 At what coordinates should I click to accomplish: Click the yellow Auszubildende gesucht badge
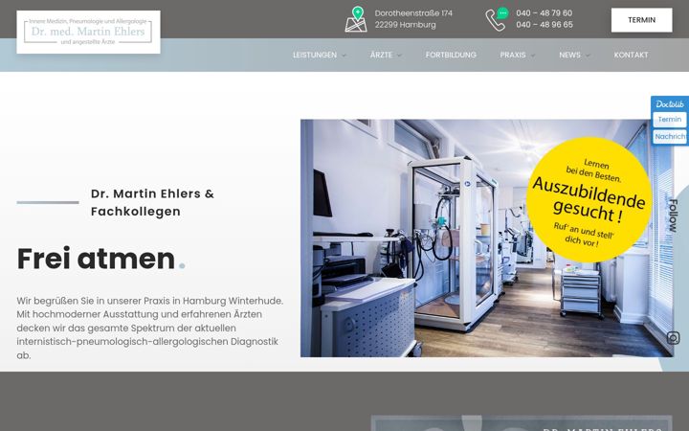pos(589,199)
